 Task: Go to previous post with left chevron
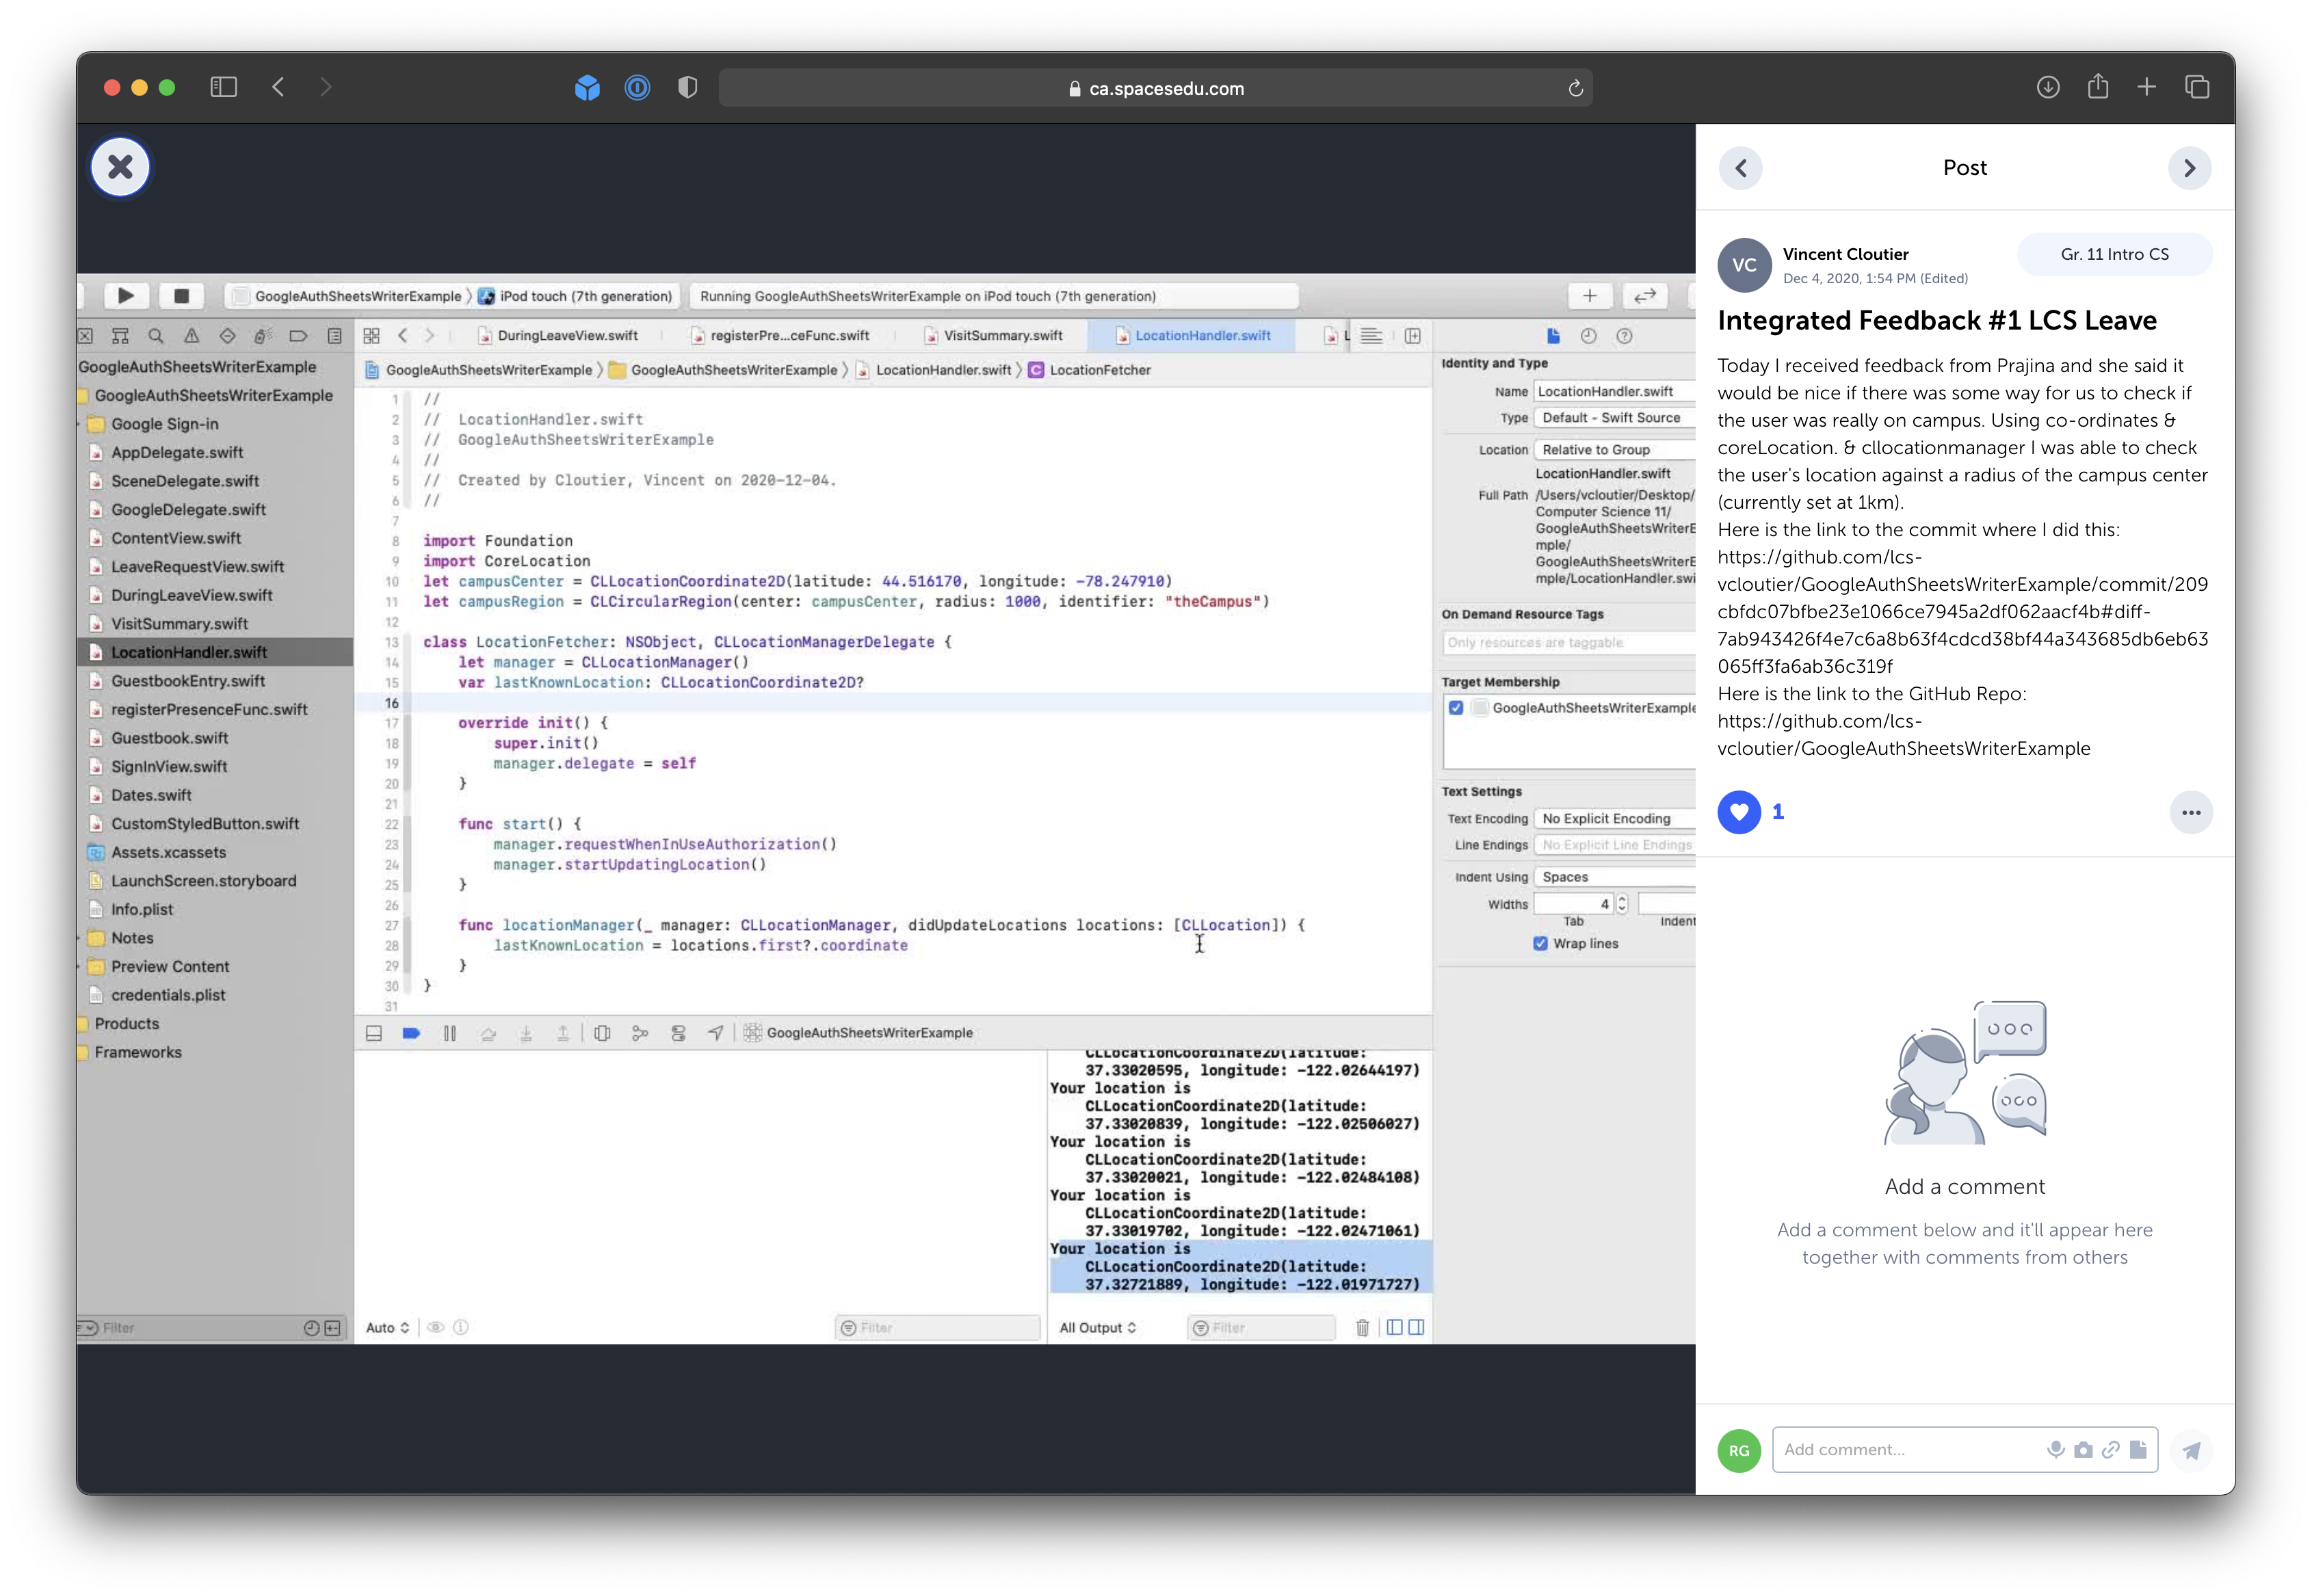[x=1741, y=168]
